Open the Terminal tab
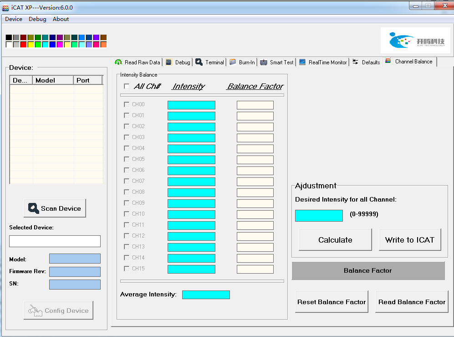 click(x=210, y=62)
